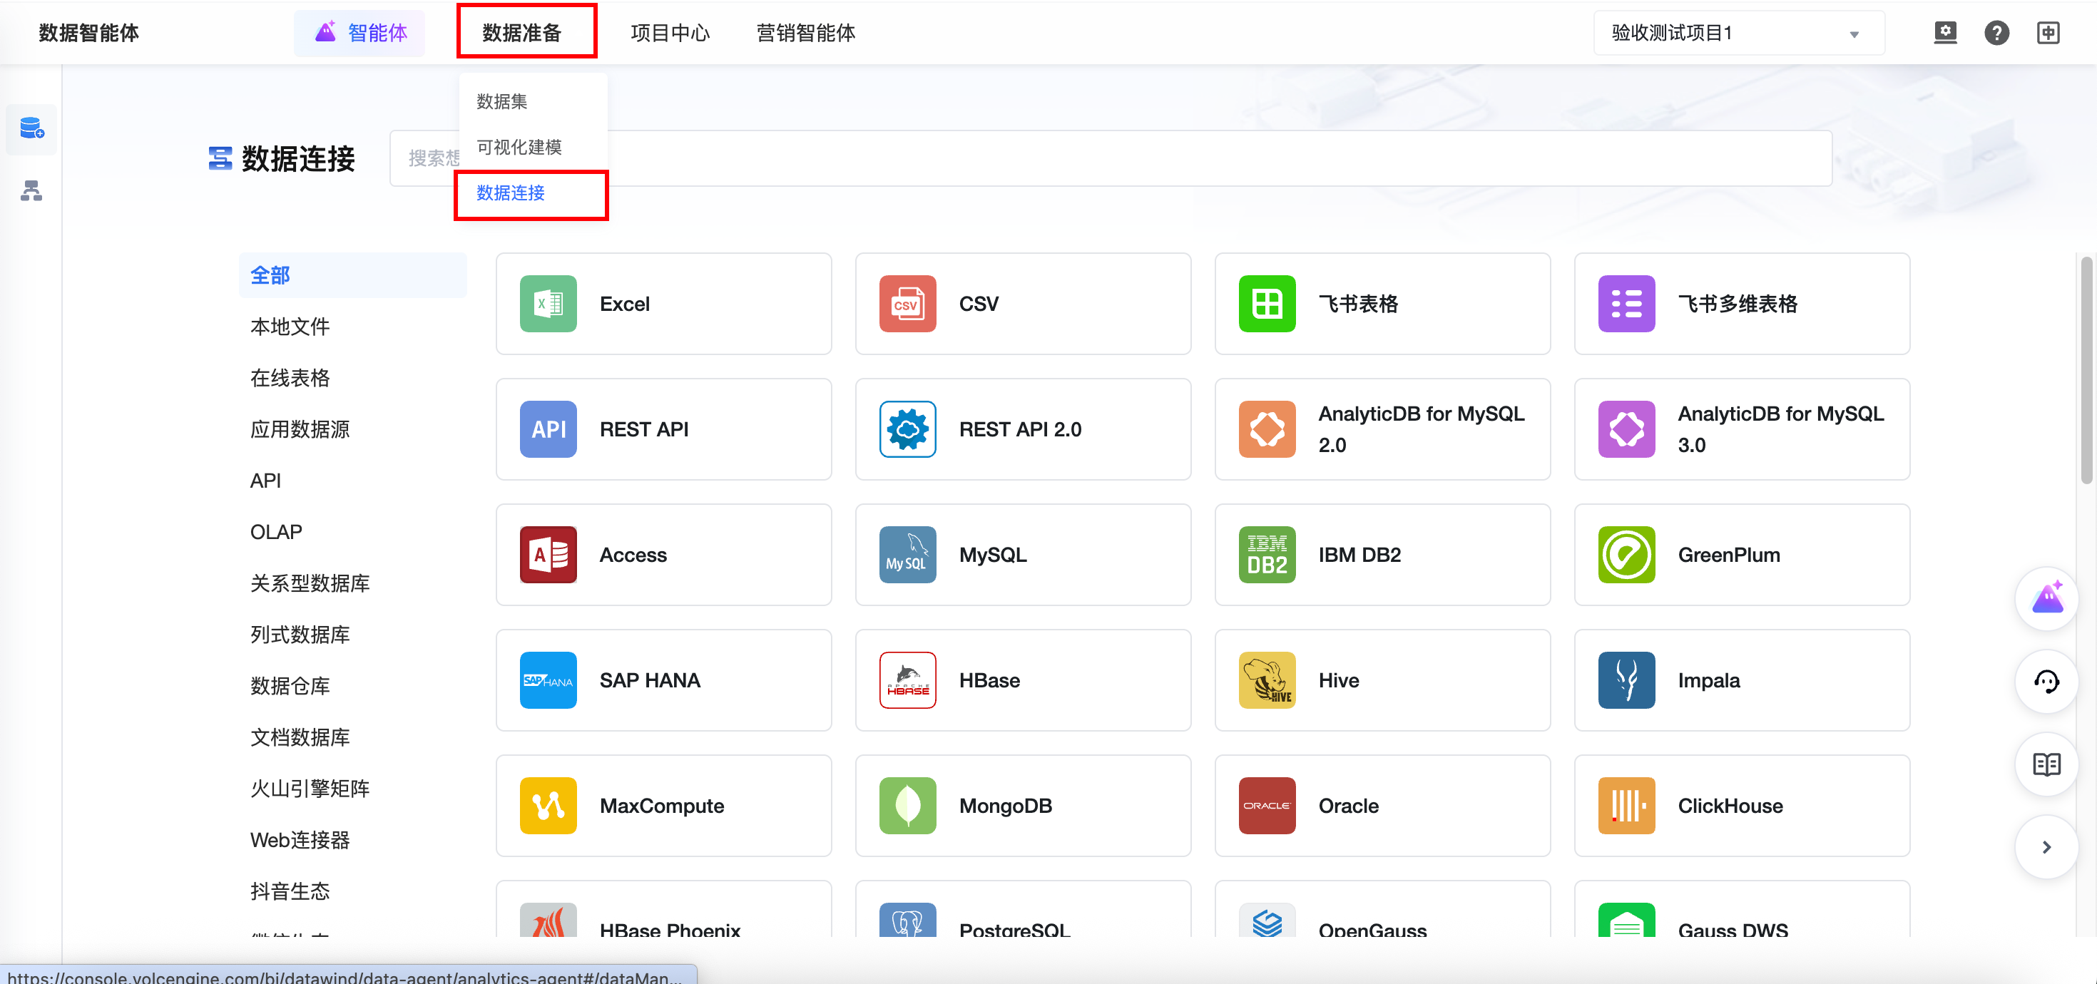
Task: Open the monitor settings icon in header
Action: click(1945, 33)
